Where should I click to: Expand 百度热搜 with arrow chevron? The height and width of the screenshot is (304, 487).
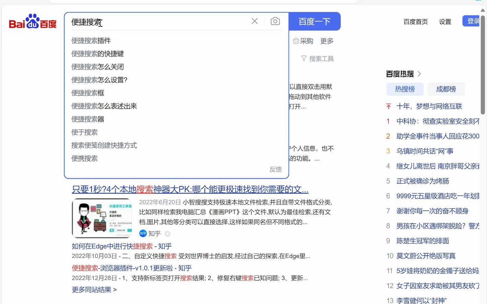coord(419,74)
